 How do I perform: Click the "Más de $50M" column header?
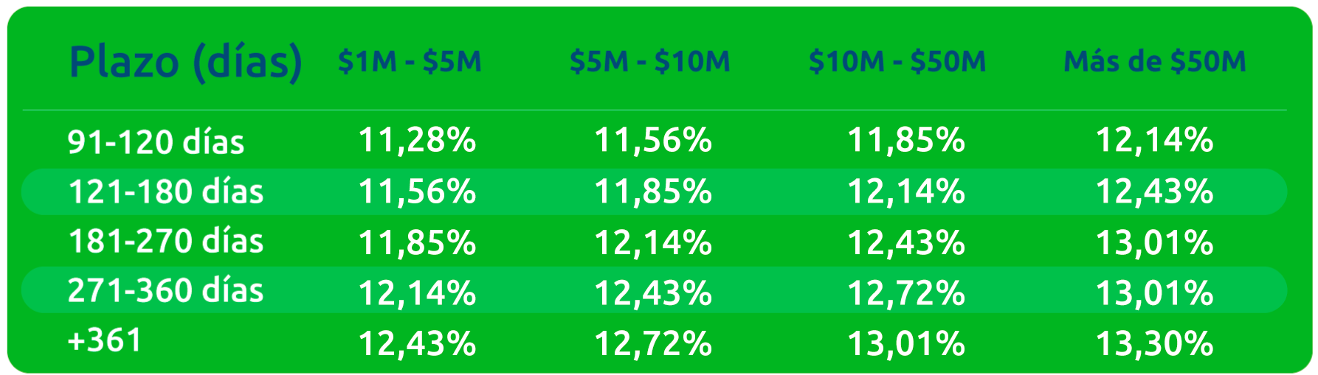click(1155, 62)
